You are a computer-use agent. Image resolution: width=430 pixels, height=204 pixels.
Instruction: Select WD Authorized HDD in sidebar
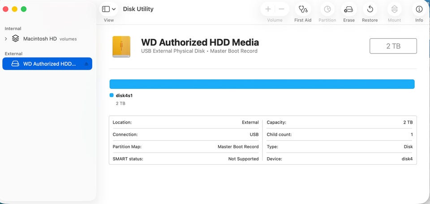click(49, 64)
